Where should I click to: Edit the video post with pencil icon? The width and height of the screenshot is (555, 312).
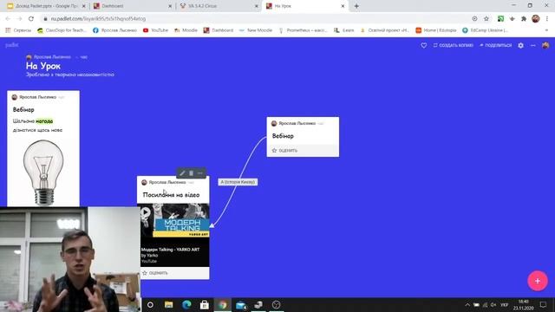[x=182, y=173]
